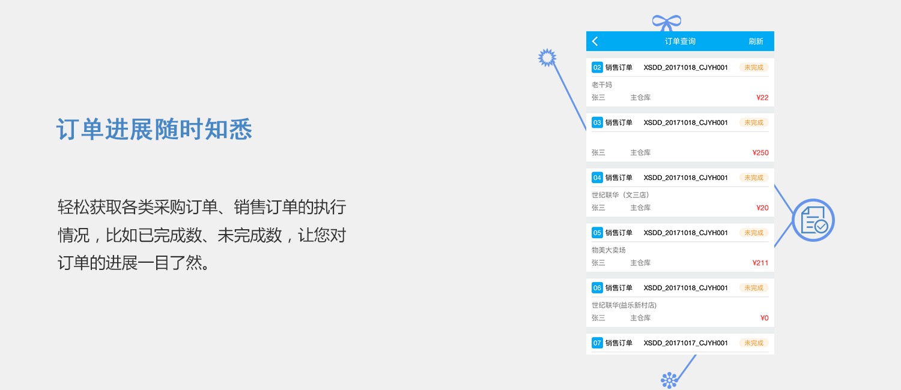
Task: Select the order number 04 badge
Action: coord(597,178)
